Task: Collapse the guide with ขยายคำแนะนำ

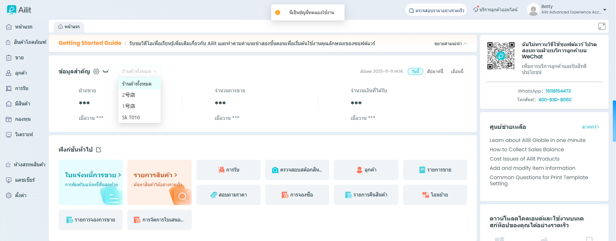Action: (451, 44)
